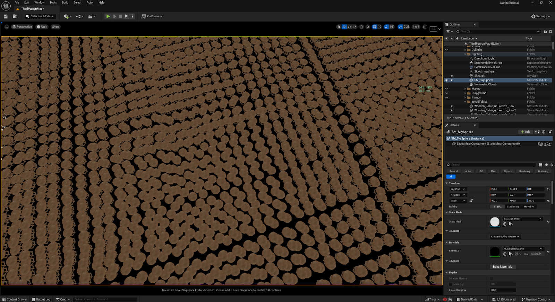Save the current level with the disk icon
Screen dimensions: 555x302
(6, 16)
